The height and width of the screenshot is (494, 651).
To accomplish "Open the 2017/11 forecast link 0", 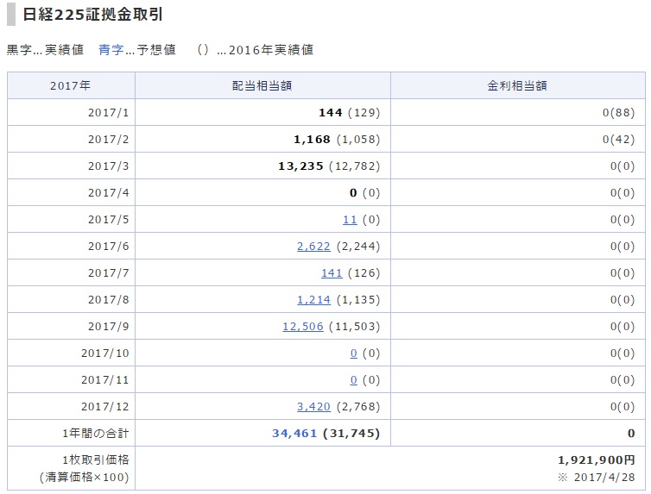I will 353,380.
